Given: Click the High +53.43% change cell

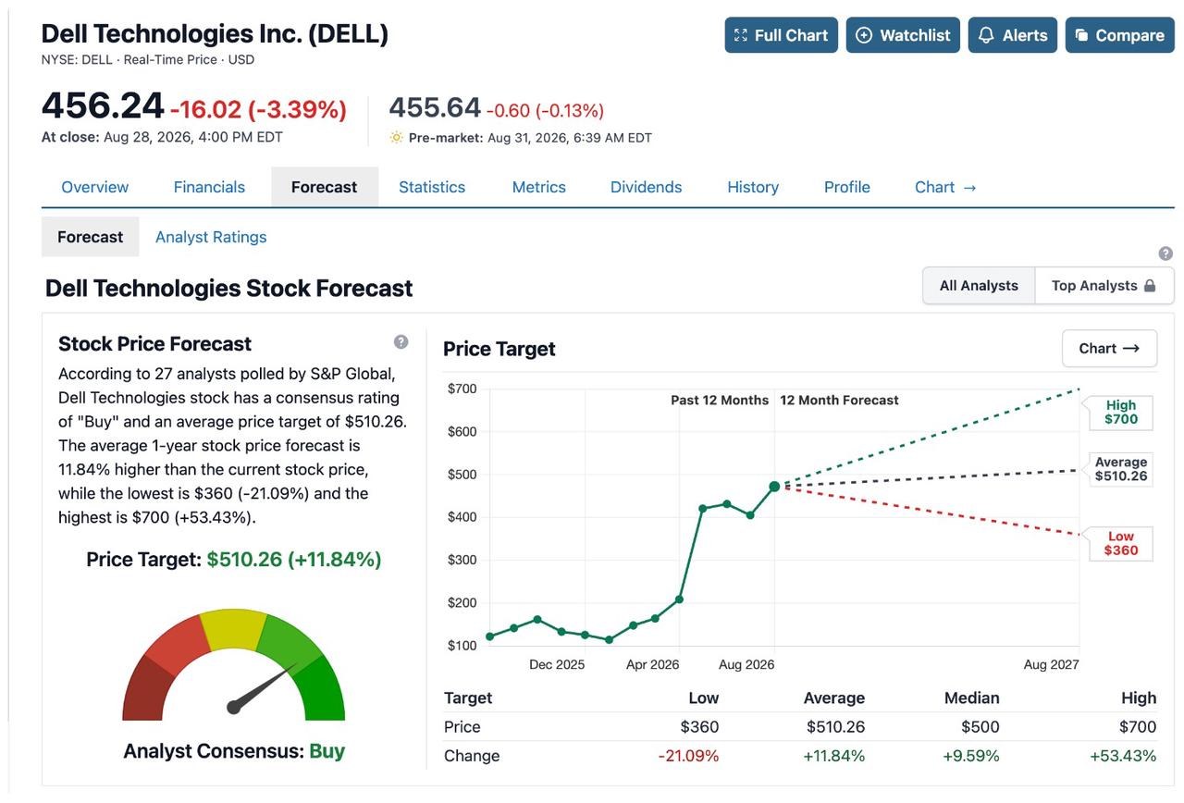Looking at the screenshot, I should pos(1123,756).
